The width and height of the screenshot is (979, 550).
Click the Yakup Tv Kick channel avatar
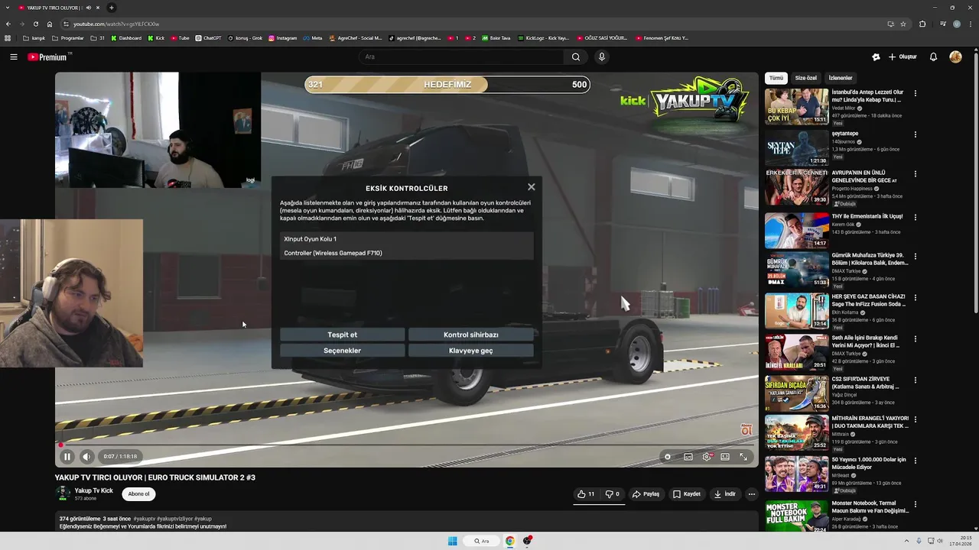(x=63, y=493)
